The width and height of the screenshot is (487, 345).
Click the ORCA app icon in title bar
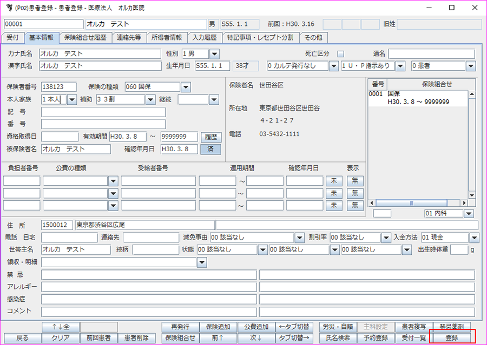(8, 8)
